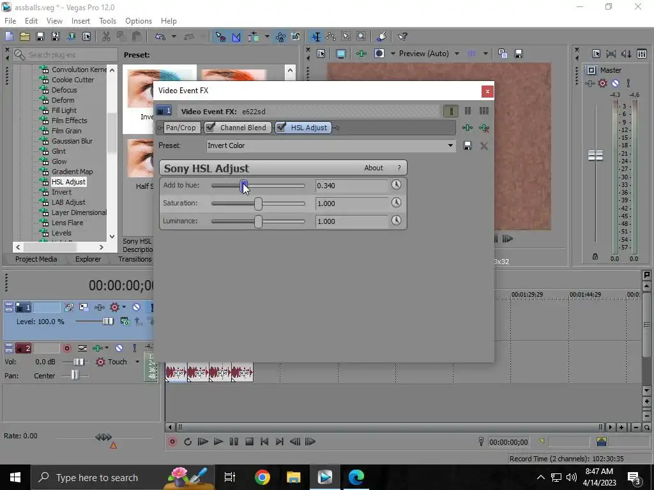Click the What's This help icon
This screenshot has height=490, width=654.
[402, 36]
